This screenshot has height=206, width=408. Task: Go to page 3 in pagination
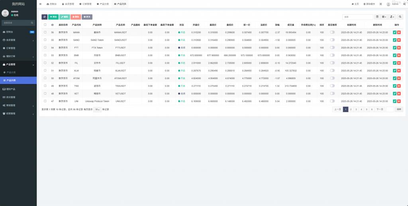coord(356,109)
